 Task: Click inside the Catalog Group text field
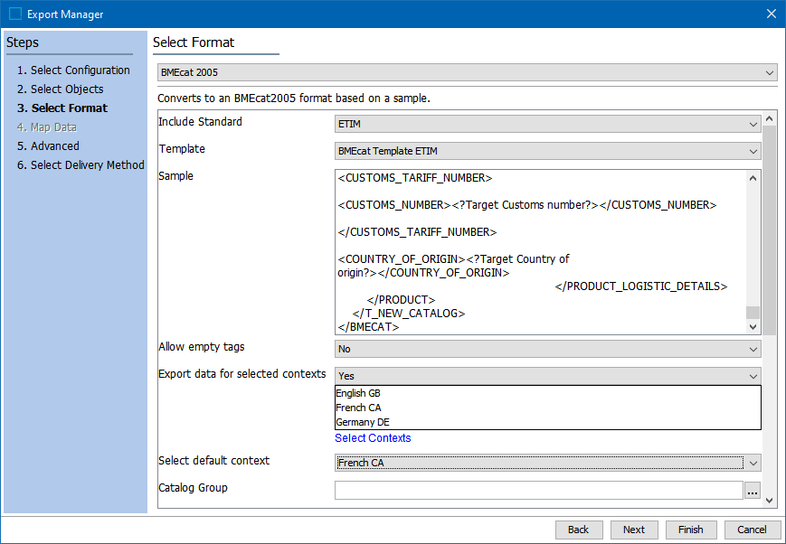(x=538, y=491)
